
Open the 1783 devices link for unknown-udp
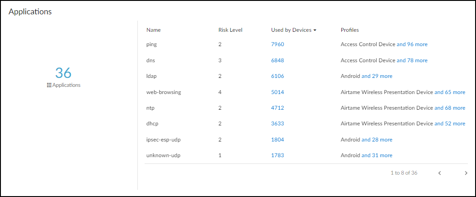tap(278, 155)
